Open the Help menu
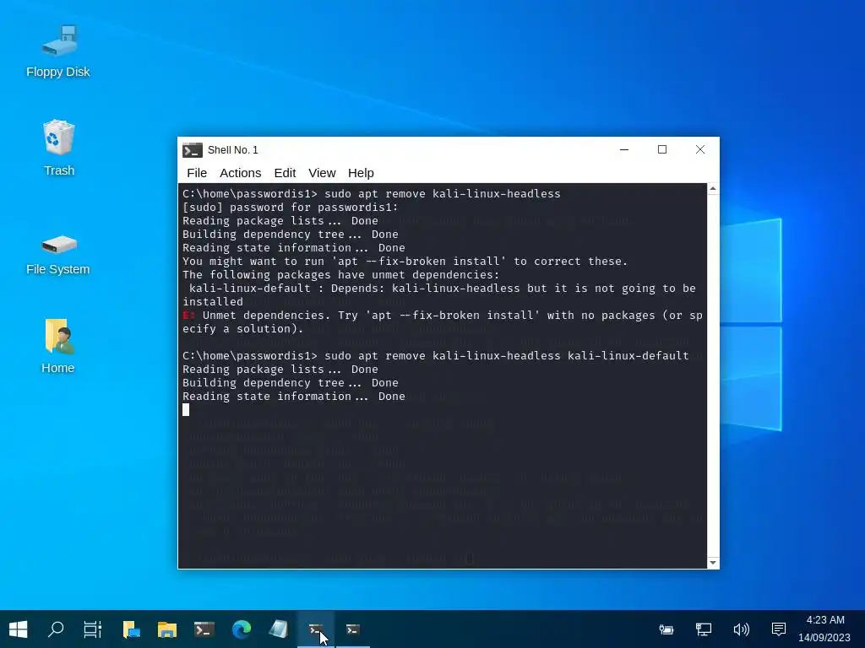 coord(361,173)
